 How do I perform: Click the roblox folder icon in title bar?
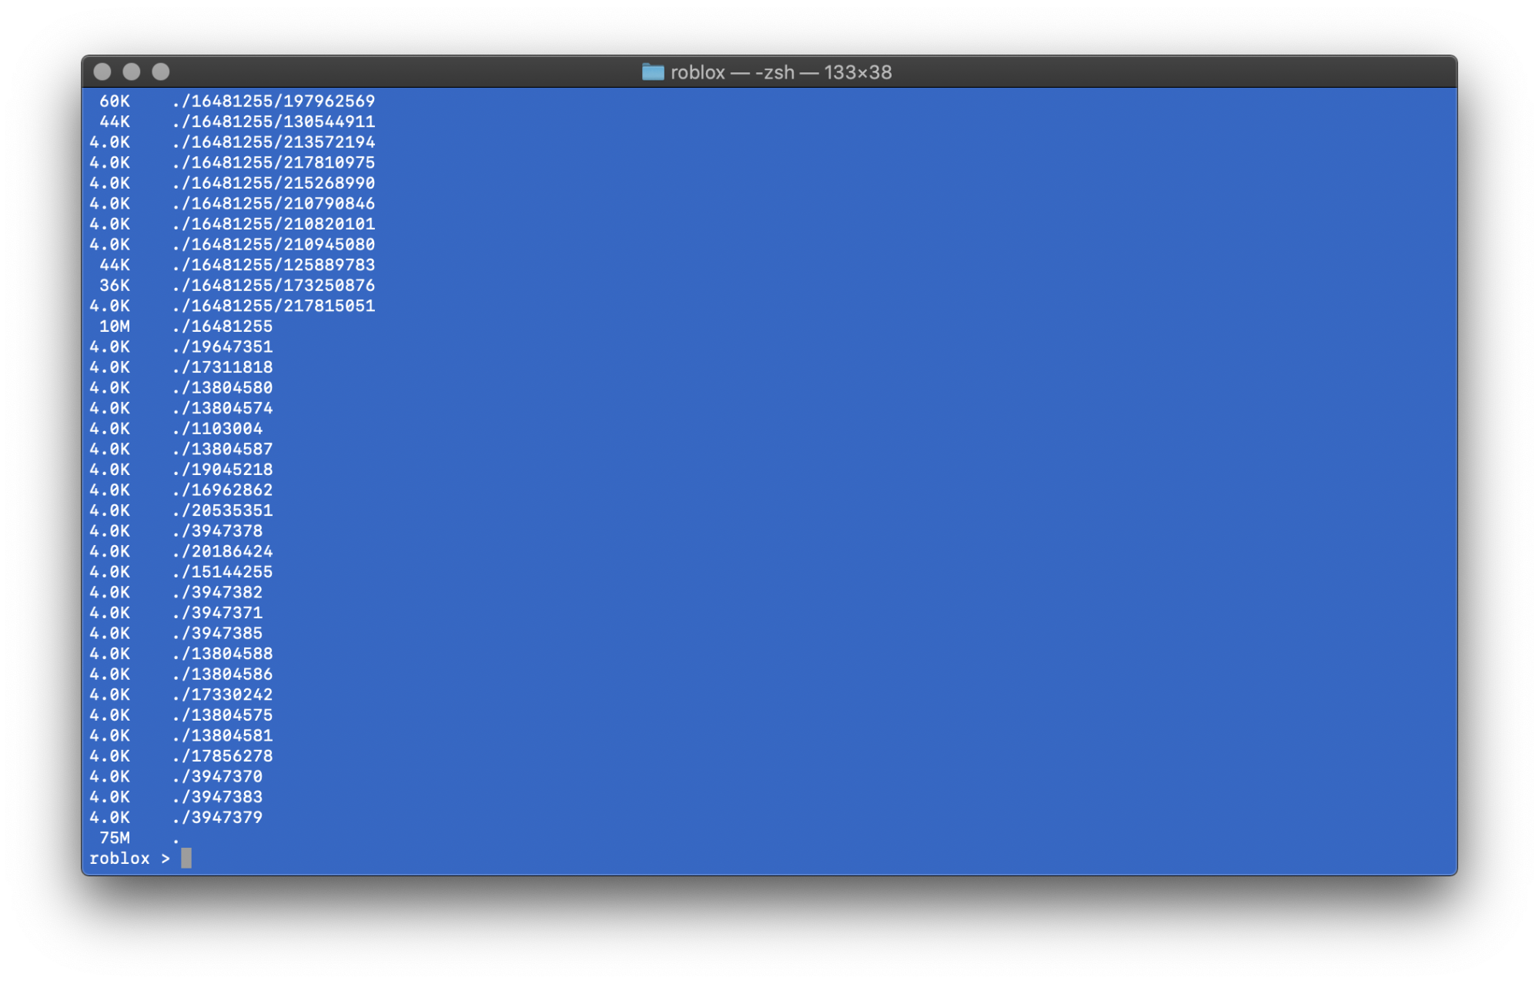click(652, 72)
